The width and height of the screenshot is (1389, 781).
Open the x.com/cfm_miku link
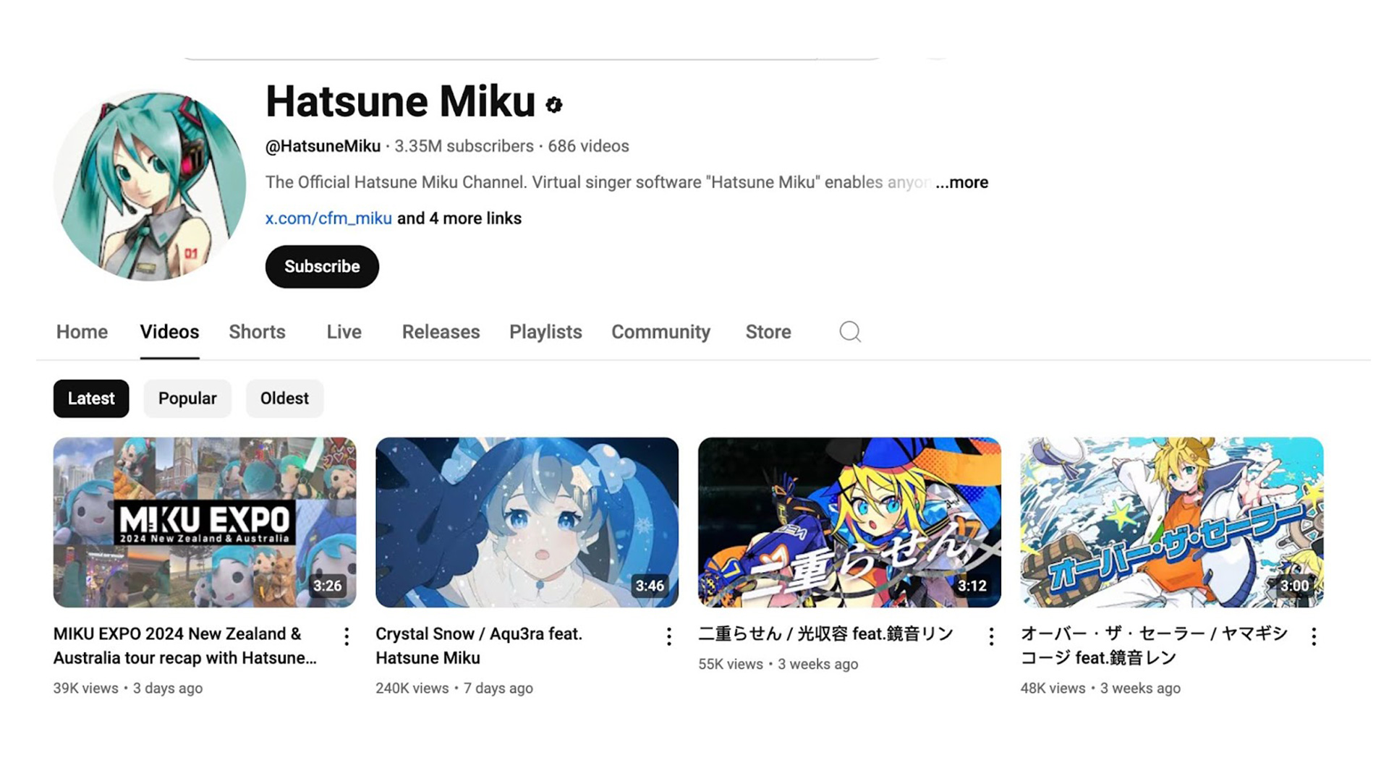point(328,218)
